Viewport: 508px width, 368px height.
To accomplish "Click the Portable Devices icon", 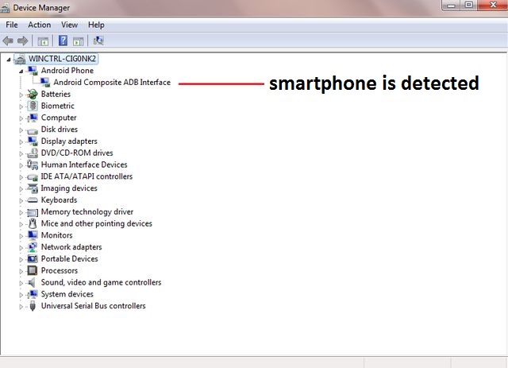I will click(x=33, y=259).
